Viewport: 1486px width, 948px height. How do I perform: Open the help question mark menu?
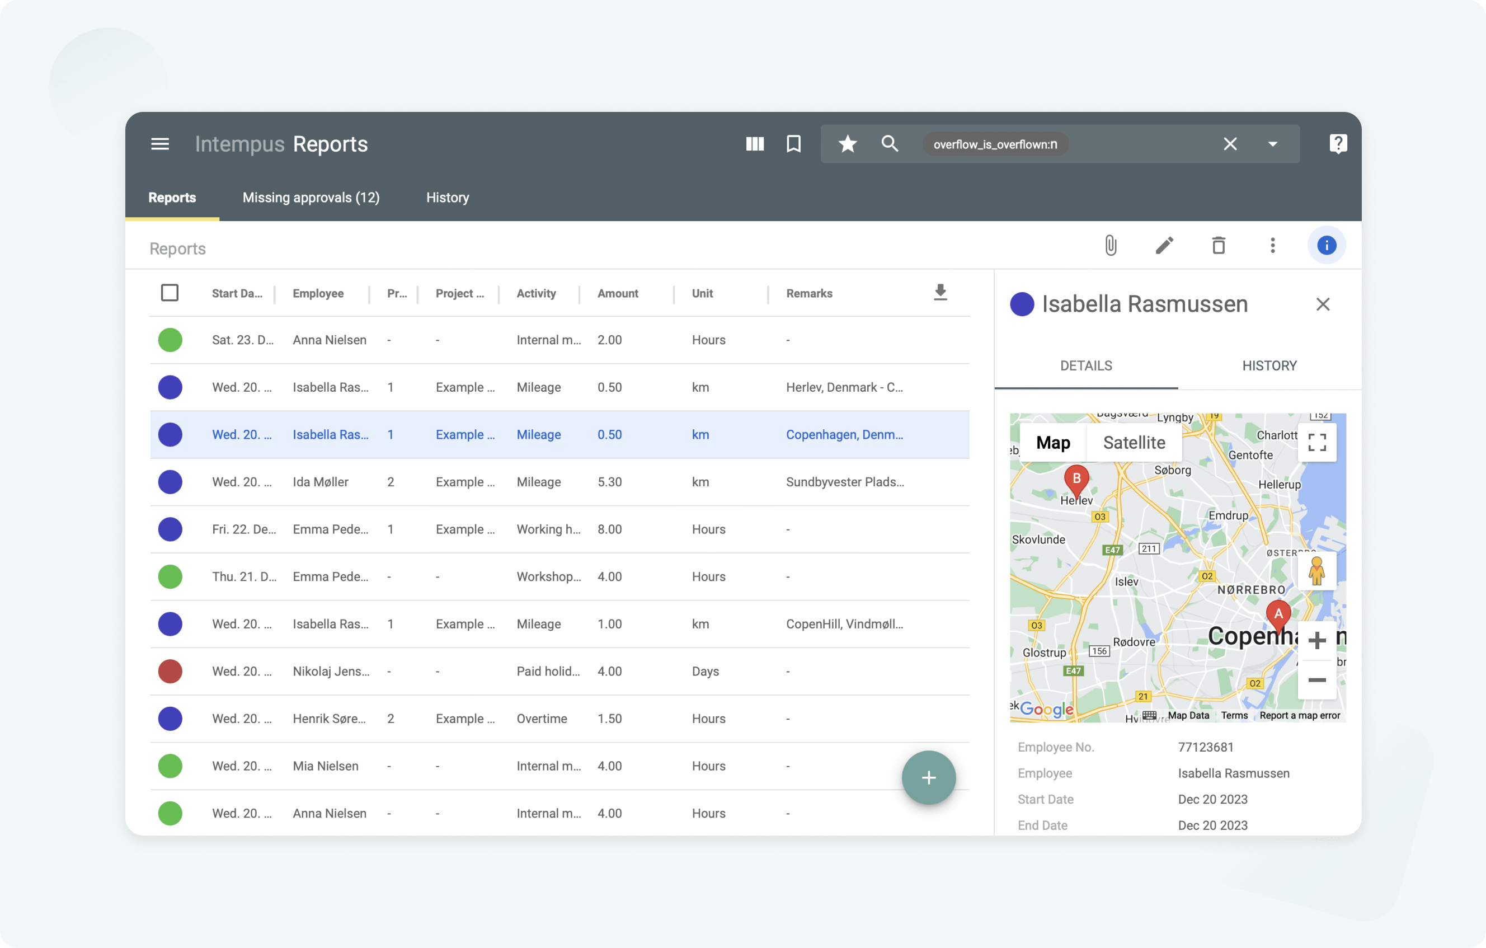pos(1337,144)
